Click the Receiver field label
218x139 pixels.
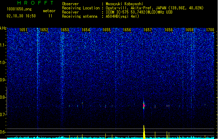point(70,12)
